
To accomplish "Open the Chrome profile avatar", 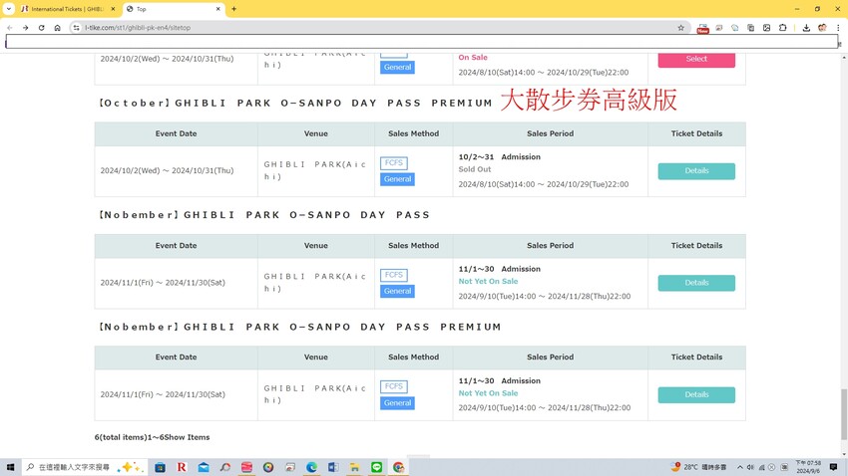I will tap(822, 28).
